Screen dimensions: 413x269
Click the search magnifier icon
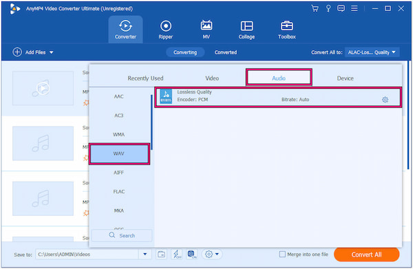112,235
